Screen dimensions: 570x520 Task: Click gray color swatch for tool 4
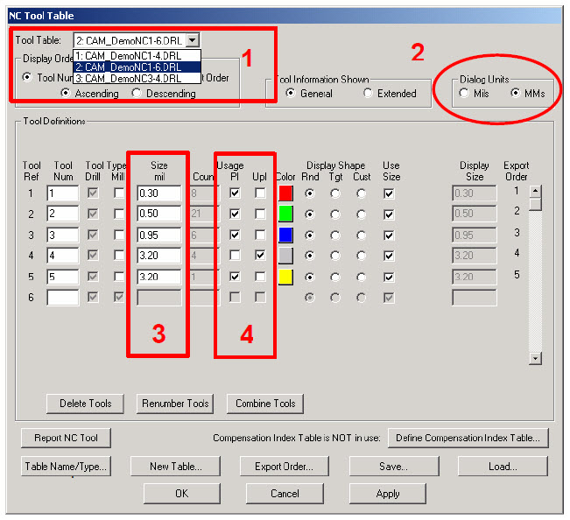285,256
